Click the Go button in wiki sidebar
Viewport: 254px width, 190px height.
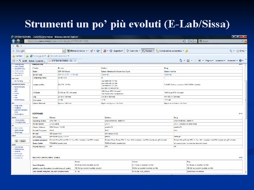(x=17, y=141)
